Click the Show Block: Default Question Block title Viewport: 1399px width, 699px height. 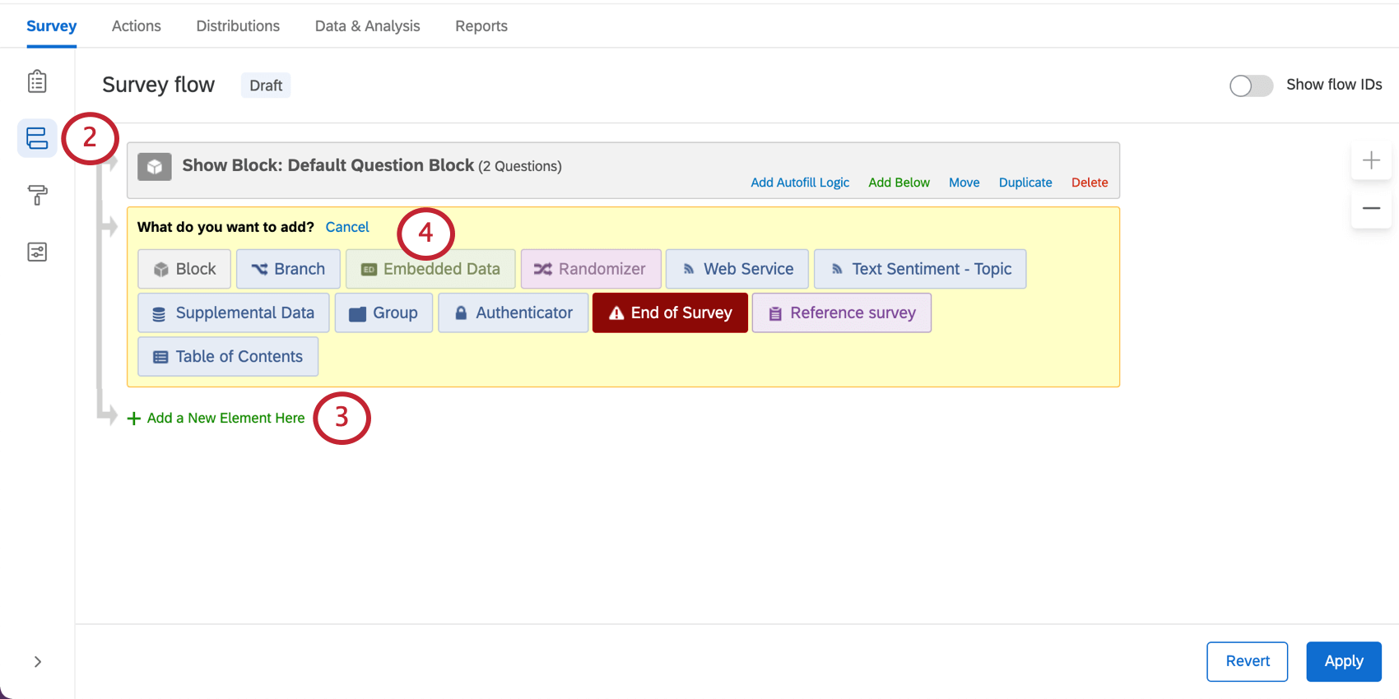coord(328,165)
